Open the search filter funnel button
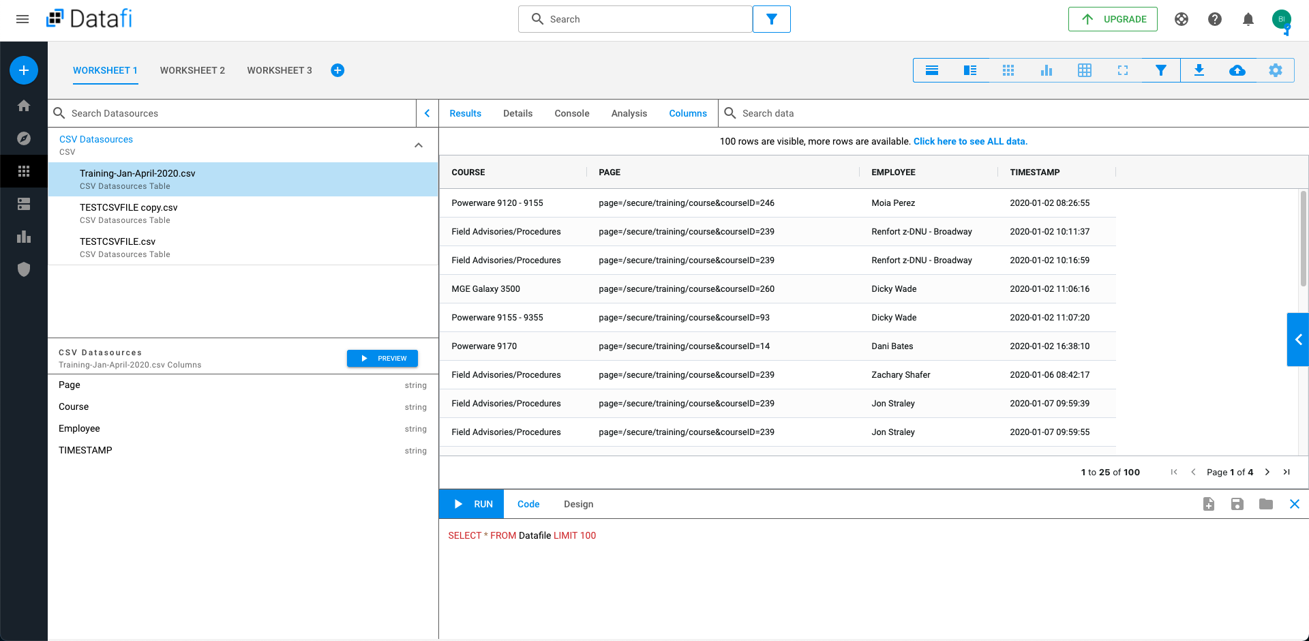Viewport: 1309px width, 641px height. [x=772, y=19]
